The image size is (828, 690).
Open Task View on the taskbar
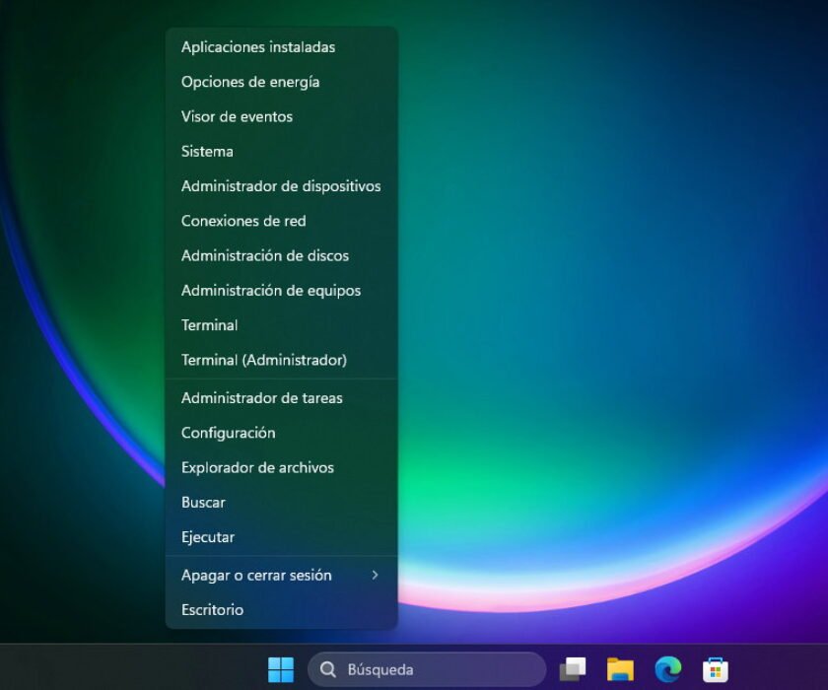[573, 669]
